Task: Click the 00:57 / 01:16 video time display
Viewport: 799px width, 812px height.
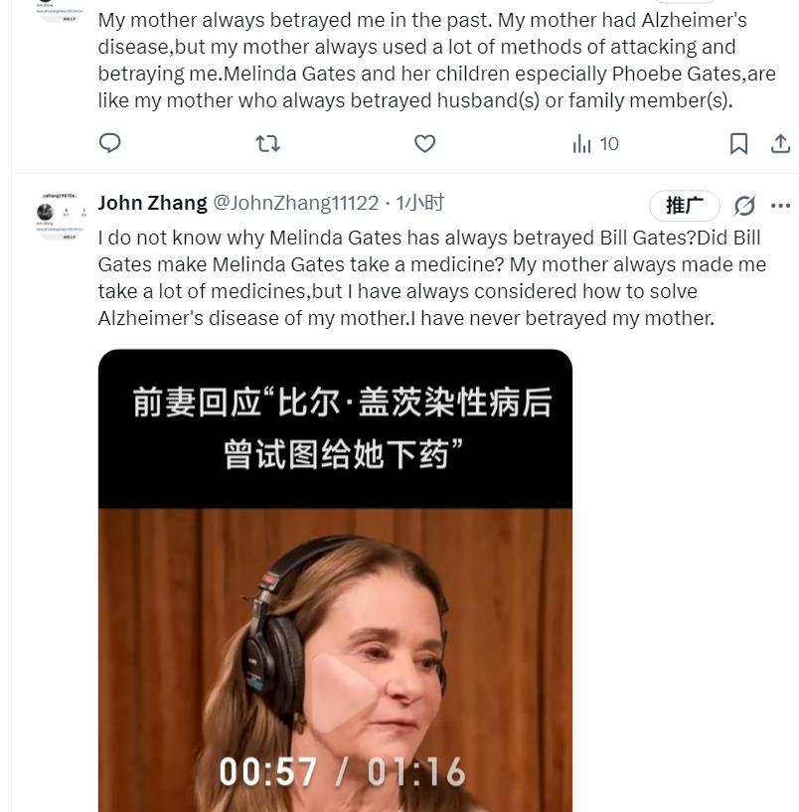Action: 342,772
